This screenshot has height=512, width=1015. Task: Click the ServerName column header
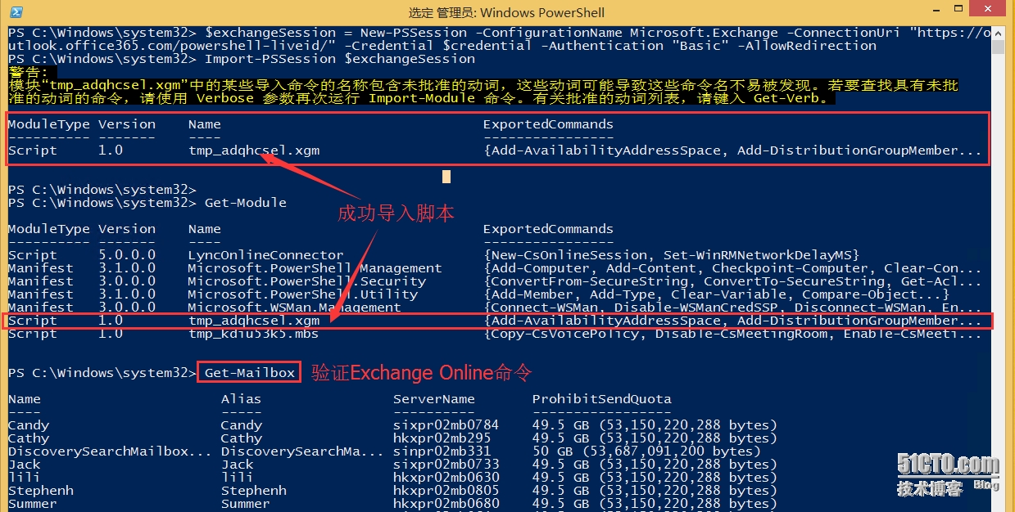pyautogui.click(x=433, y=399)
